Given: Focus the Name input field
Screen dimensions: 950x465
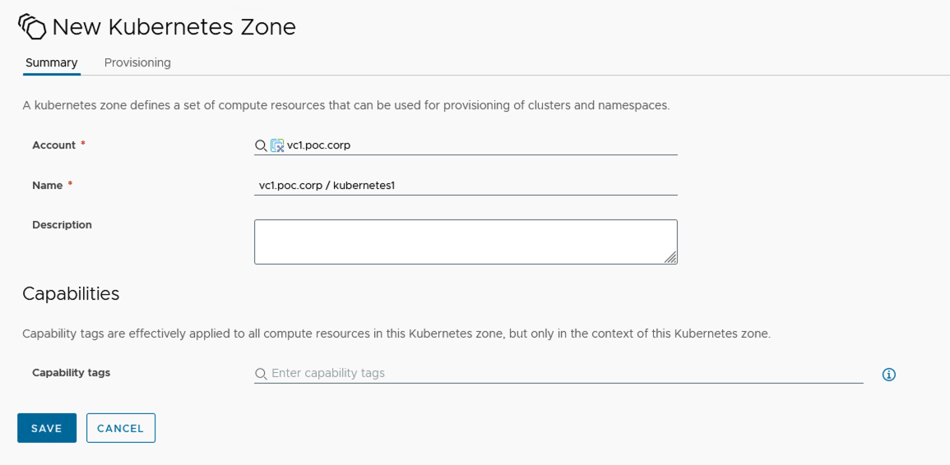Looking at the screenshot, I should 465,186.
